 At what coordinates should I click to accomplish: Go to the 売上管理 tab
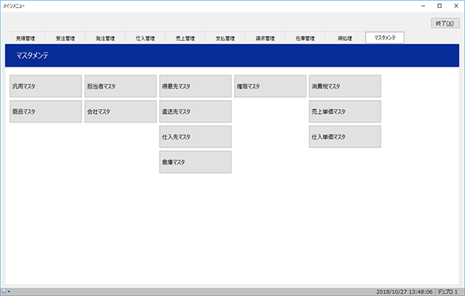(x=185, y=38)
